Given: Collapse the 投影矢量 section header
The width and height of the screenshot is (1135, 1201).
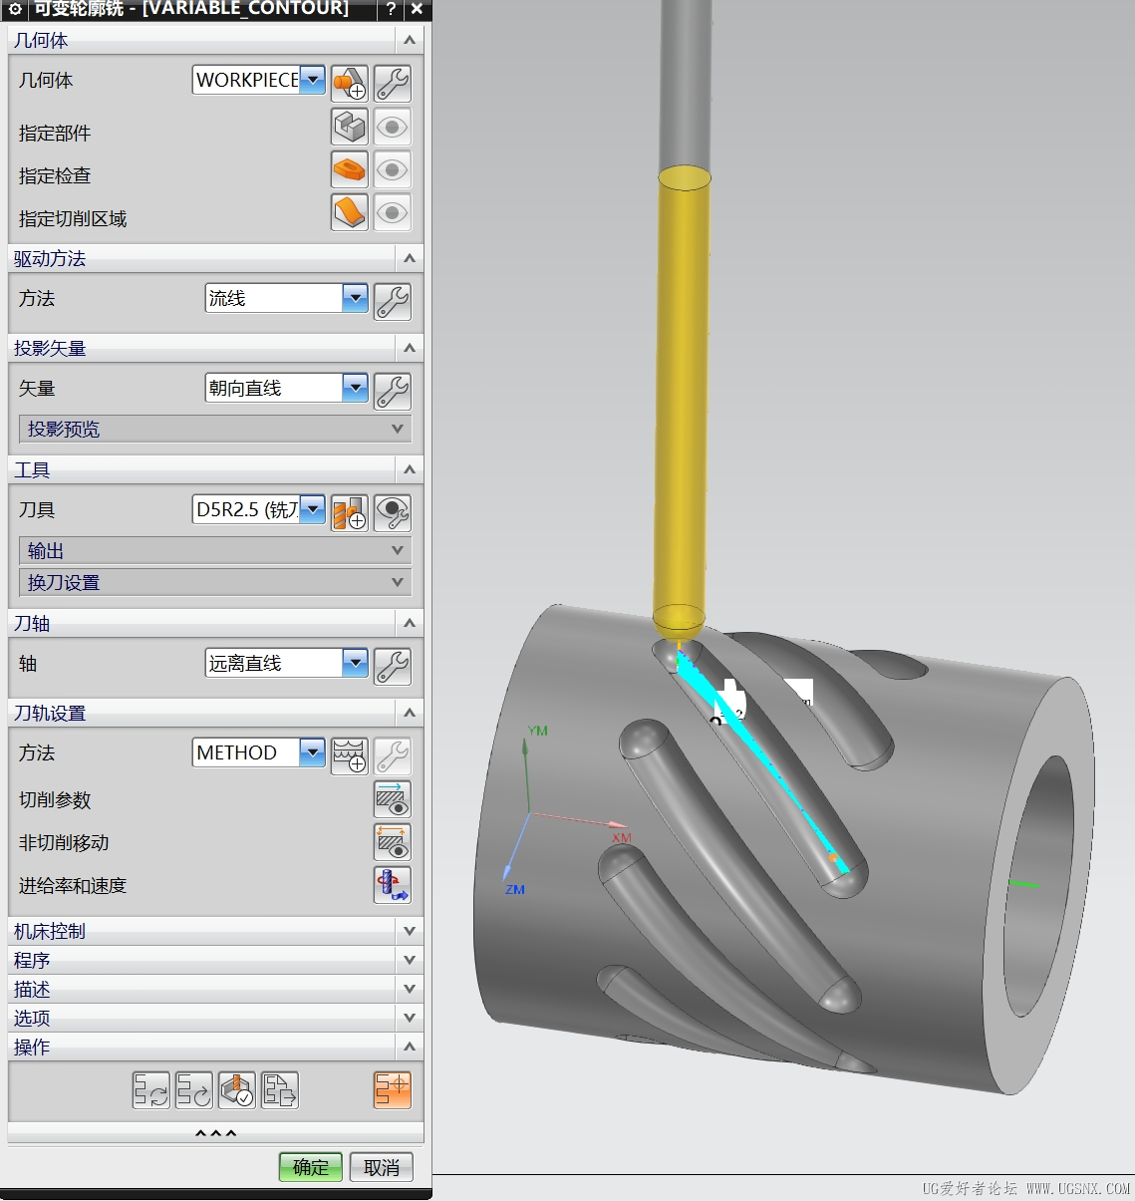Looking at the screenshot, I should pyautogui.click(x=215, y=349).
